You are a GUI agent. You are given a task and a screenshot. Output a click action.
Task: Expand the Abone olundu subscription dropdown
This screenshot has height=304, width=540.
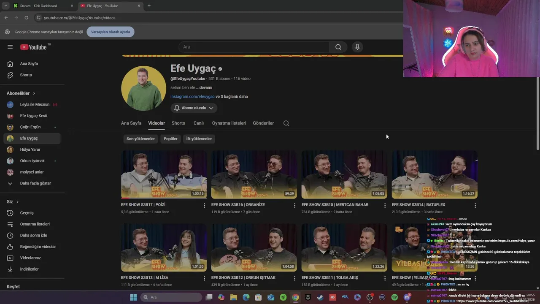pos(194,108)
